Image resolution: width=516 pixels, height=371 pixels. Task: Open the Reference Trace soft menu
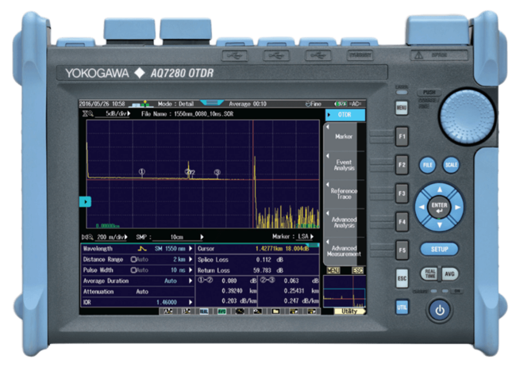point(344,193)
